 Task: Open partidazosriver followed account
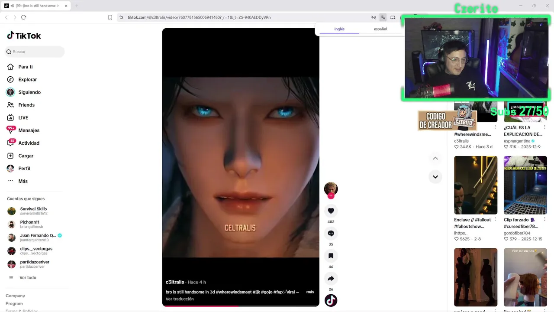click(35, 264)
